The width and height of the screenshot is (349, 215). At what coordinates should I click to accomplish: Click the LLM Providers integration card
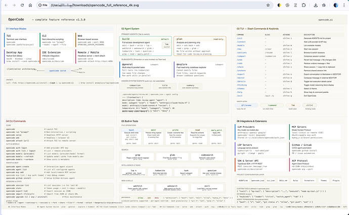261,132
